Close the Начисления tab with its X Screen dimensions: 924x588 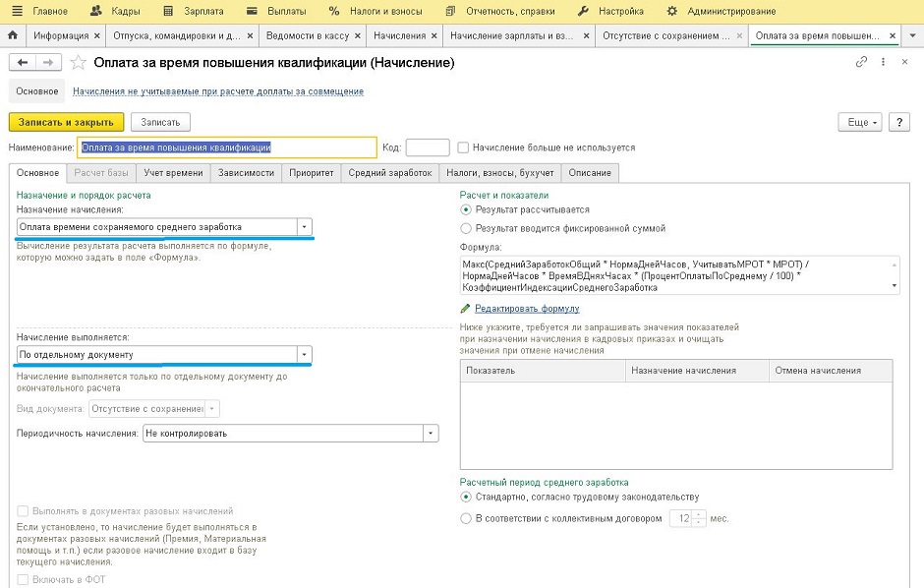pos(433,35)
